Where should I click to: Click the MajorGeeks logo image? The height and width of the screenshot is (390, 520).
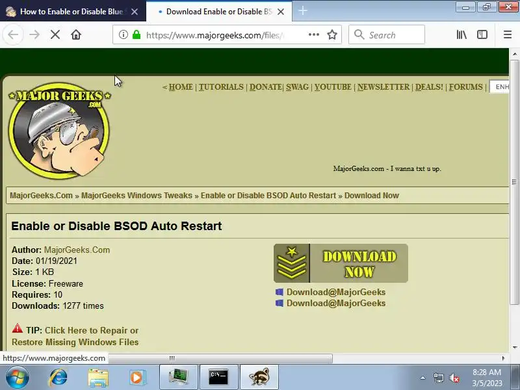(60, 131)
